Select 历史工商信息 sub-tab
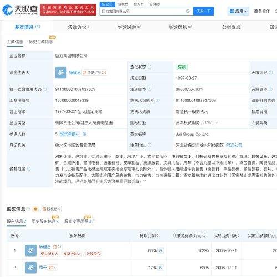Image resolution: width=277 pixels, height=277 pixels. [41, 42]
